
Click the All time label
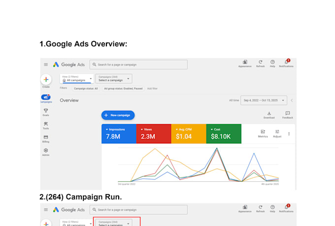point(234,100)
